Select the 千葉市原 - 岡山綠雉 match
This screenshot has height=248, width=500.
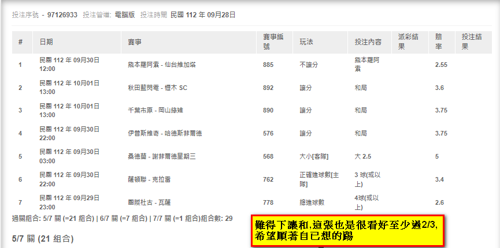154,110
